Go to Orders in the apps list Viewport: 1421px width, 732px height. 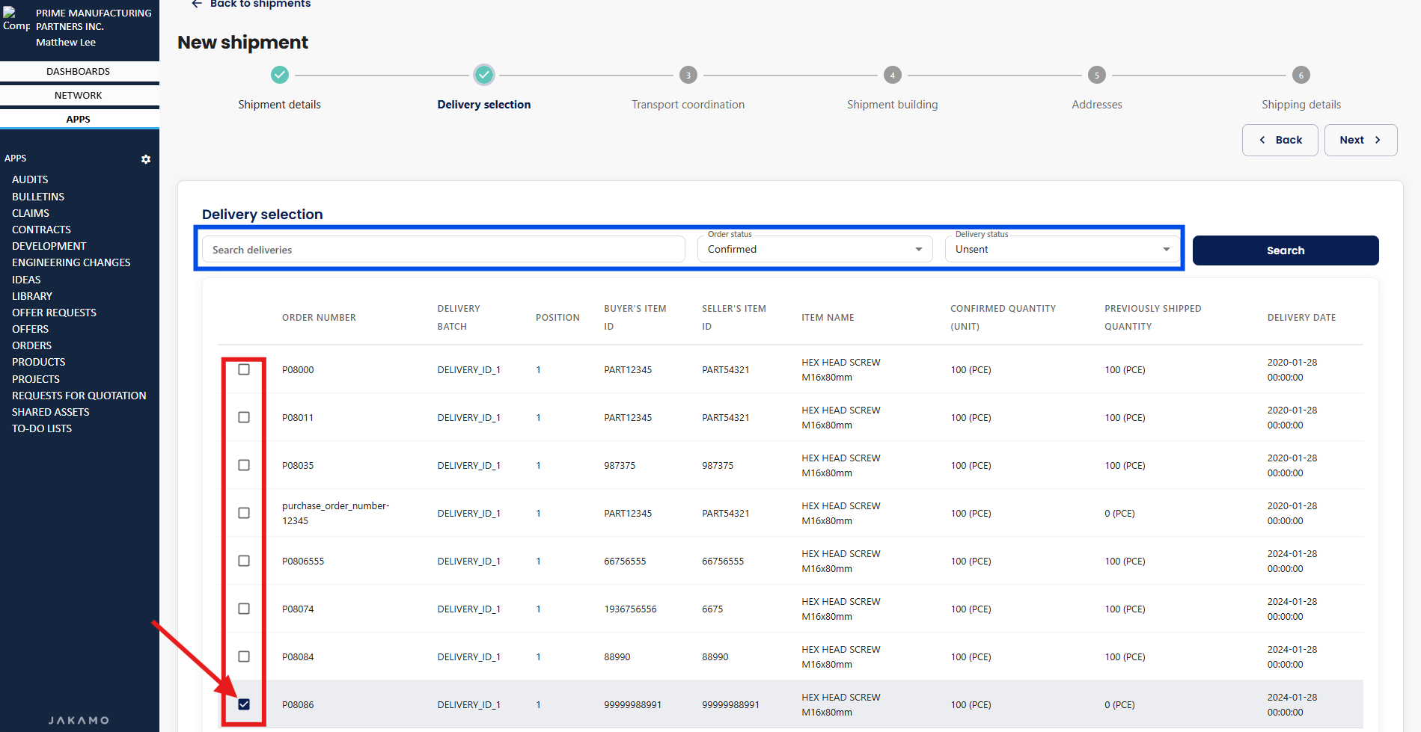click(x=32, y=345)
